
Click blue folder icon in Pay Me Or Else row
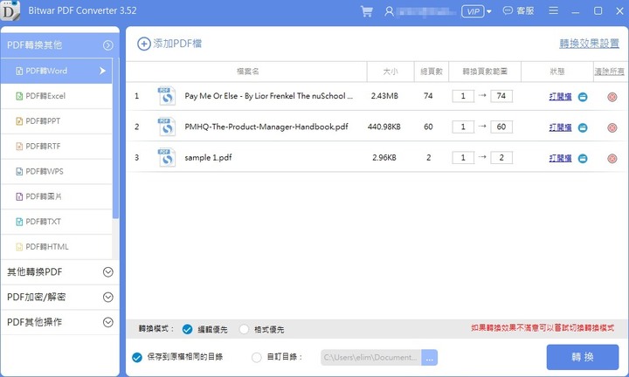point(583,97)
